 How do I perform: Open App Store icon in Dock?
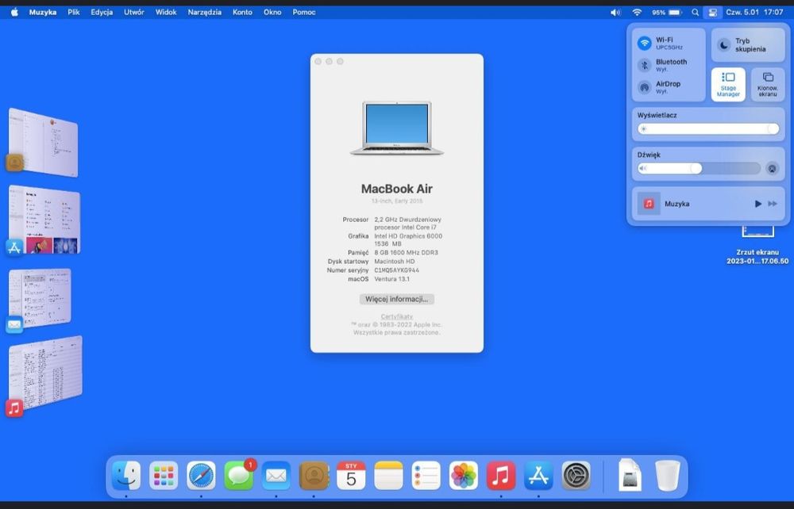pos(538,476)
